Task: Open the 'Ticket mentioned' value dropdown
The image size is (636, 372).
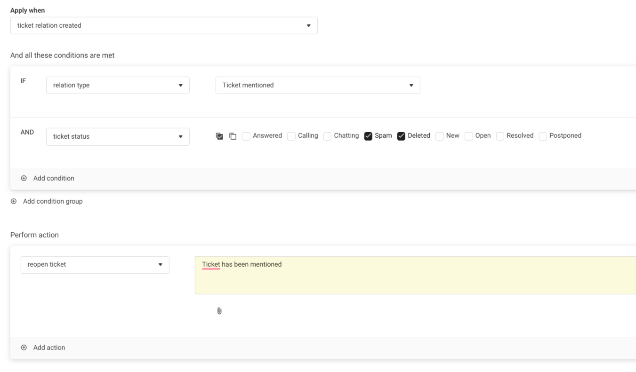Action: coord(318,85)
